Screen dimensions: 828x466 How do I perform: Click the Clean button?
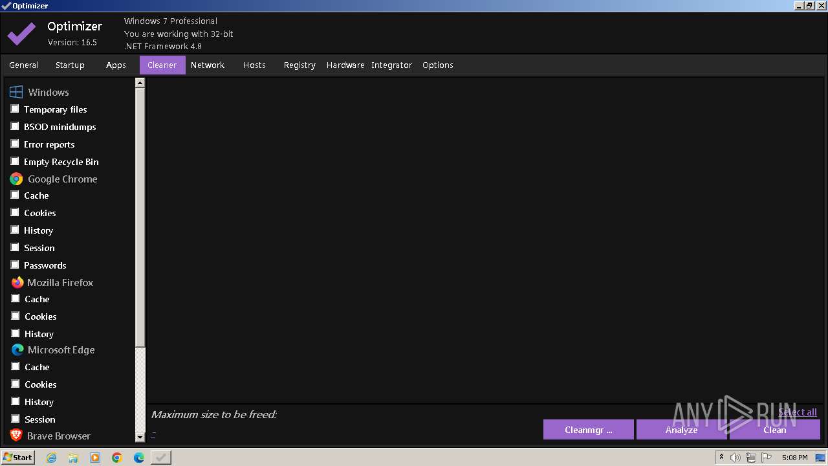click(x=775, y=430)
